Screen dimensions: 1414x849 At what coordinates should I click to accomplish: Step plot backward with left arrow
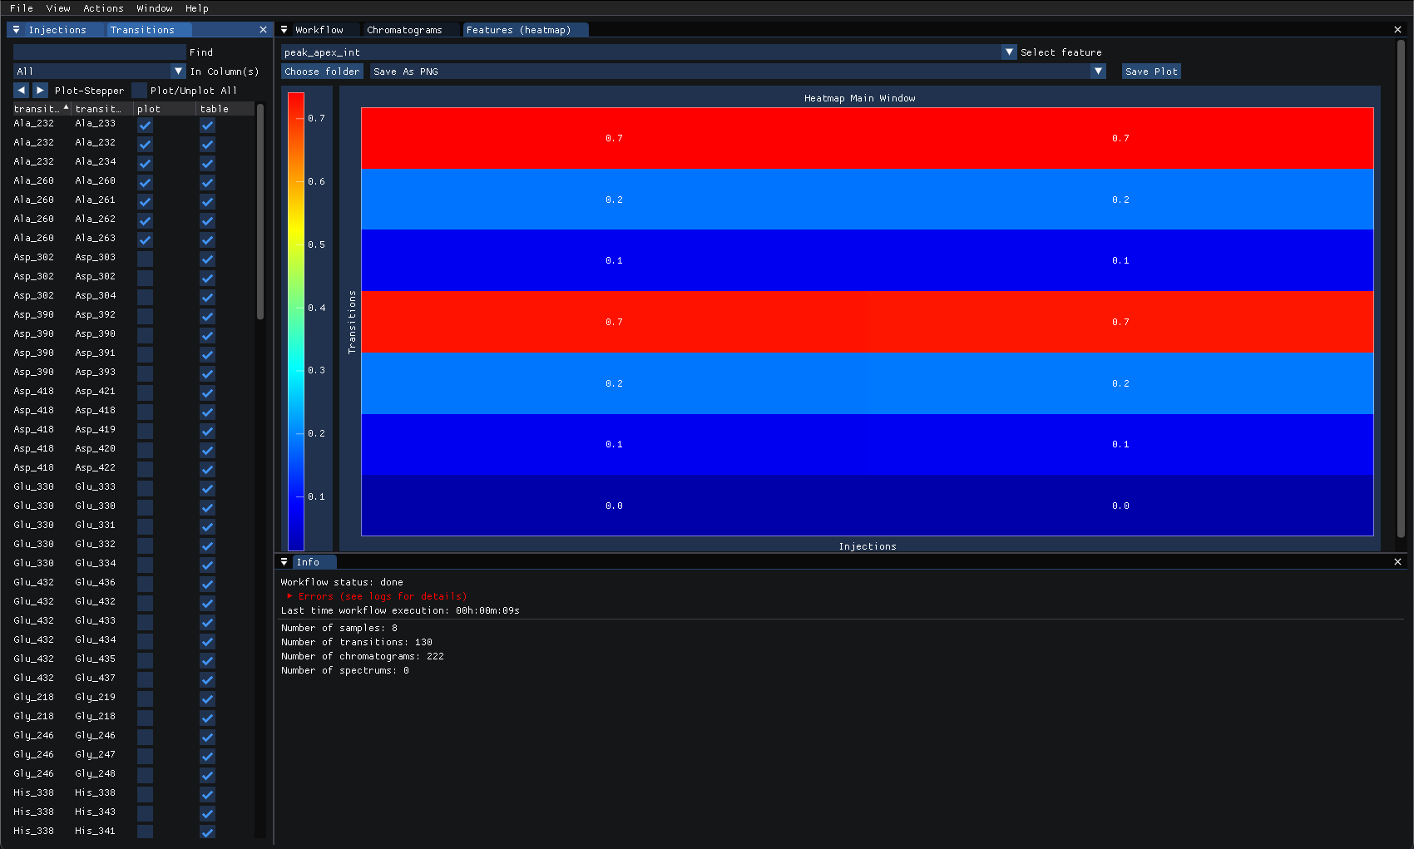click(x=22, y=90)
